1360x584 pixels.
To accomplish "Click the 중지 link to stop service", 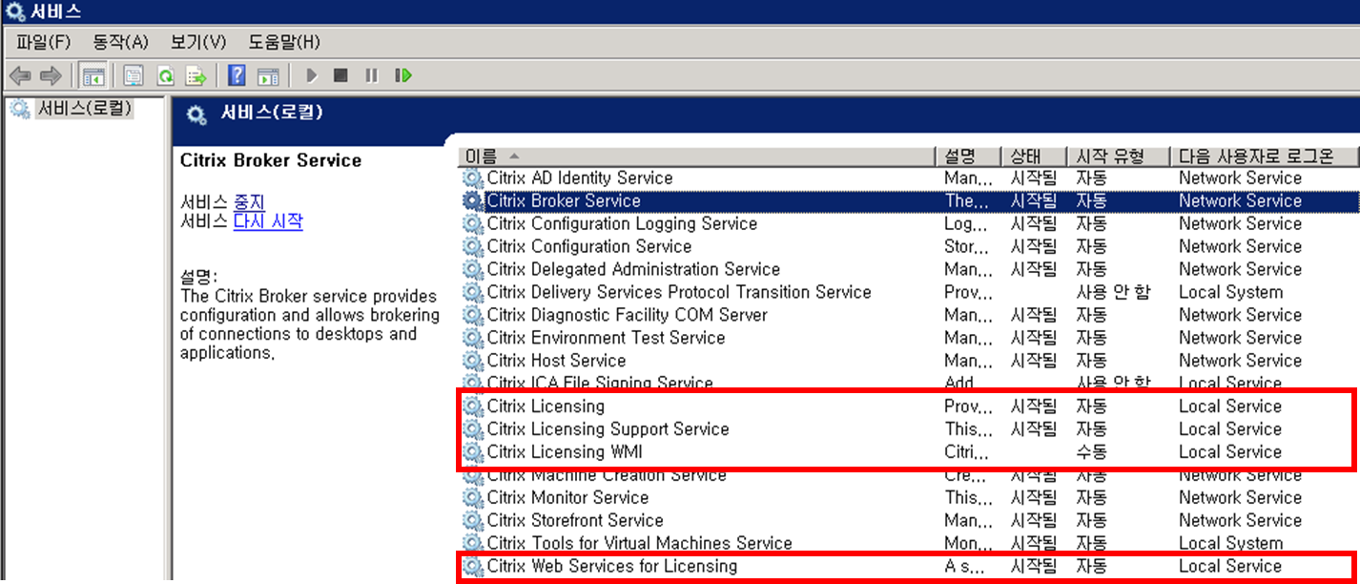I will point(249,202).
